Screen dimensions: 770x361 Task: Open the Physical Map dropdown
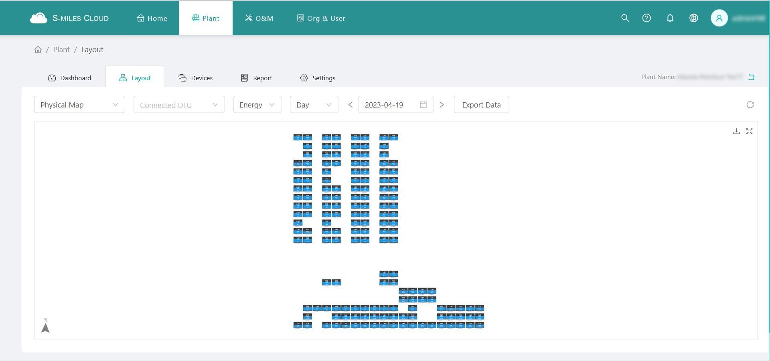click(79, 105)
